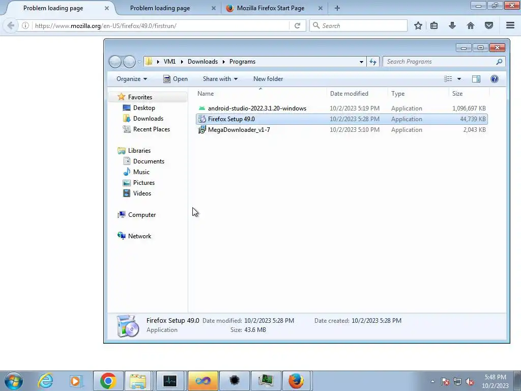Open Explorer help question mark icon
The image size is (521, 391).
point(495,79)
